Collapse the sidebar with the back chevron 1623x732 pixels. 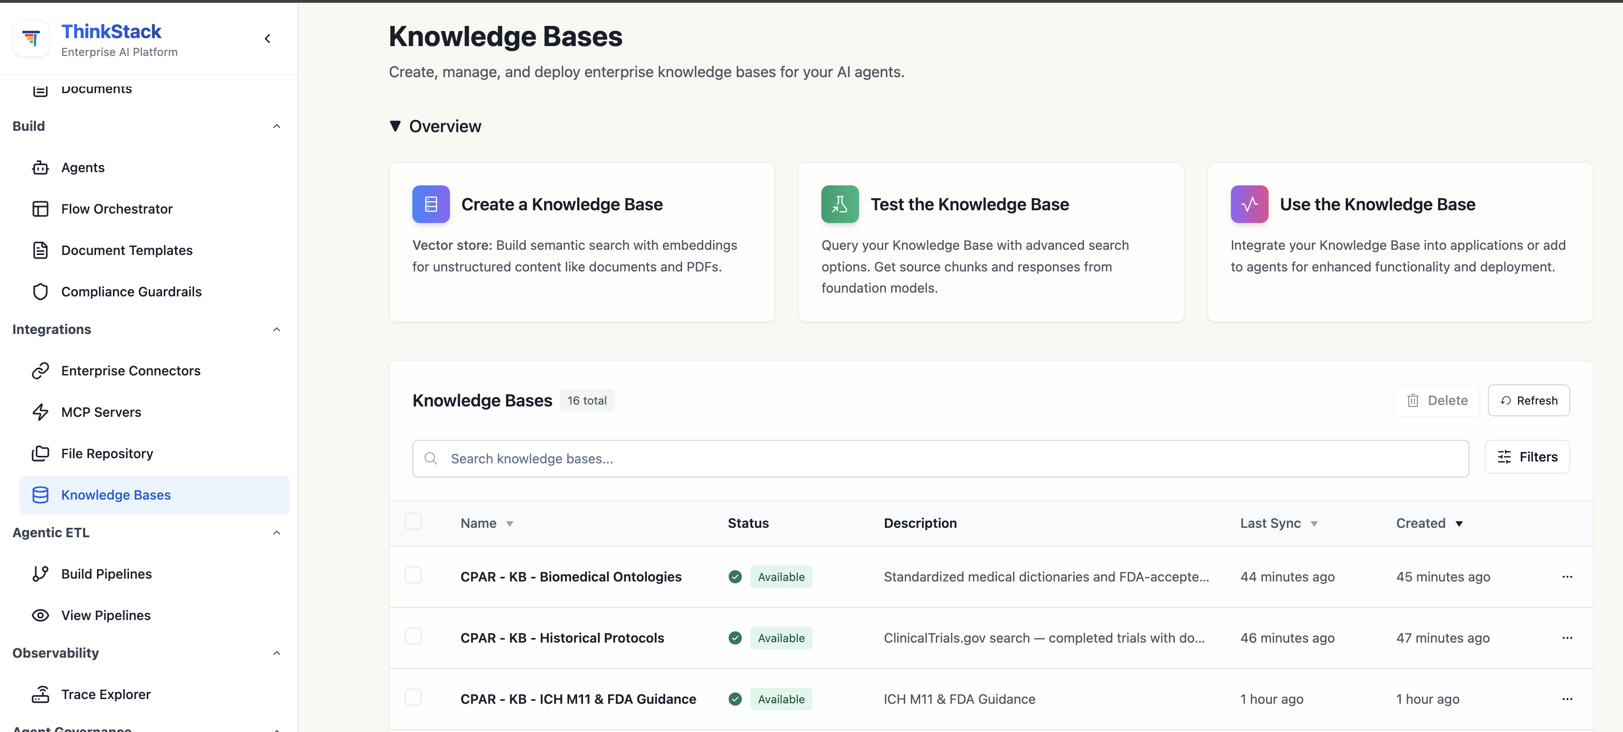click(x=268, y=39)
